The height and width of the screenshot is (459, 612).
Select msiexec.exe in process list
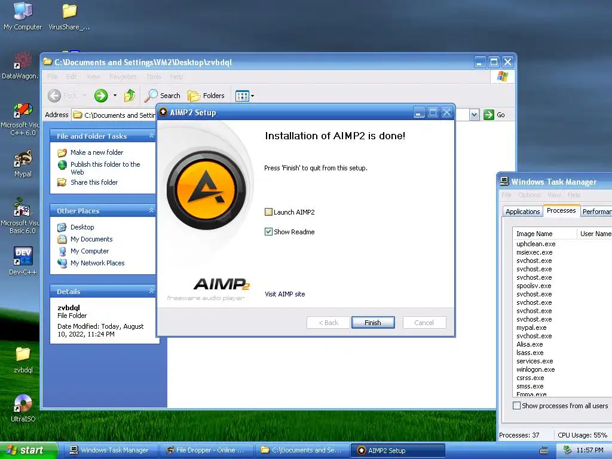pos(534,252)
